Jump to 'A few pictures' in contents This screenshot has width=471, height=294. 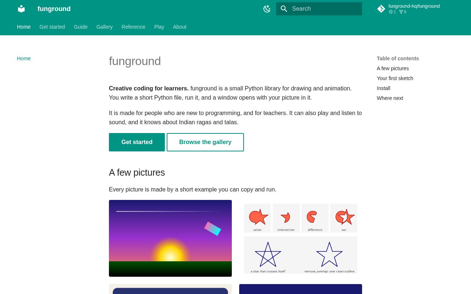pos(393,68)
